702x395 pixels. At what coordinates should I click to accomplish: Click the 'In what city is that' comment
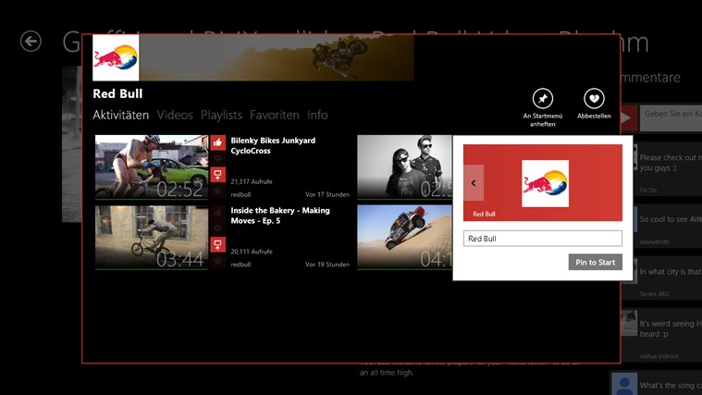(670, 271)
